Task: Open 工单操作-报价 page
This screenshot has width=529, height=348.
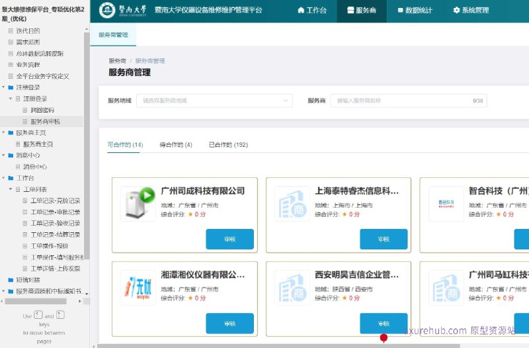Action: [x=49, y=246]
